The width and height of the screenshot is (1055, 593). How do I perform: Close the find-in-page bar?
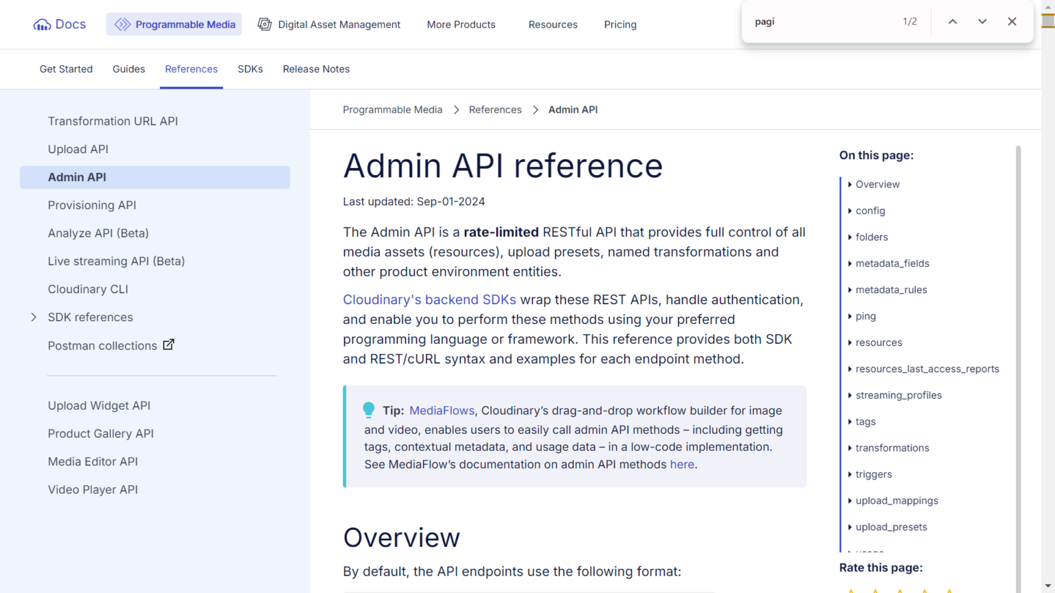click(x=1012, y=22)
